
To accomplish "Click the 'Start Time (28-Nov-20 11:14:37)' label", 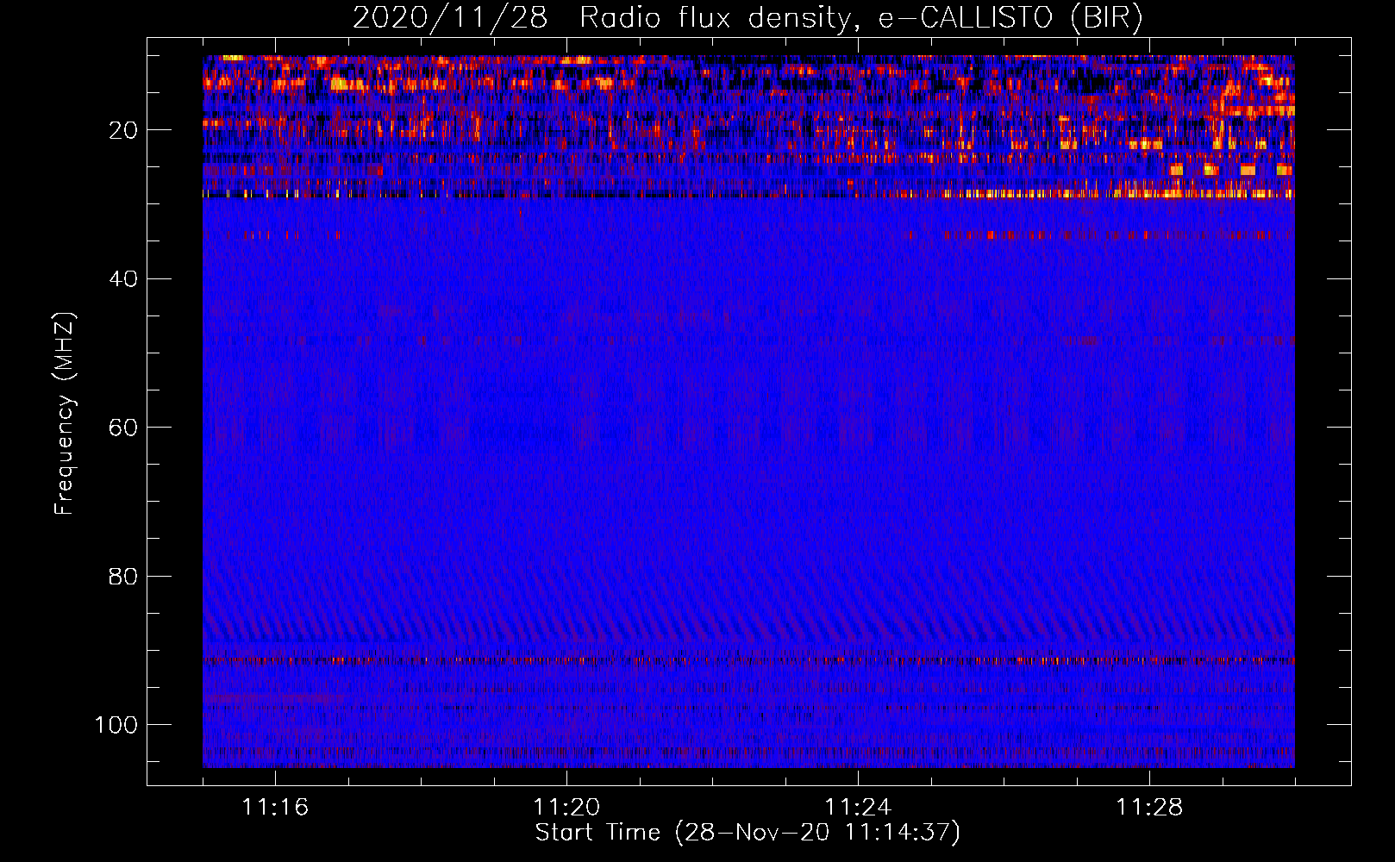I will [748, 833].
